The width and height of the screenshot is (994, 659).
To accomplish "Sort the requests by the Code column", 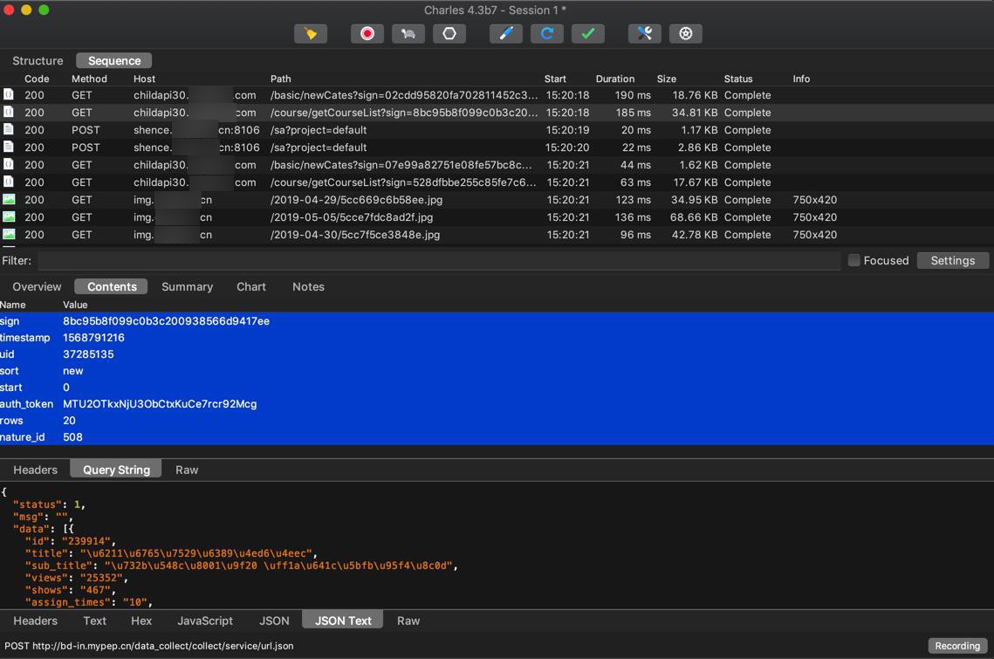I will point(37,79).
